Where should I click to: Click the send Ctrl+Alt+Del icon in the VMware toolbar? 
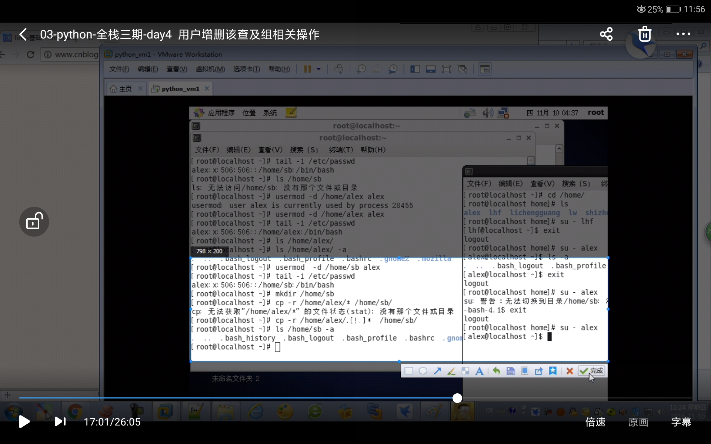338,69
